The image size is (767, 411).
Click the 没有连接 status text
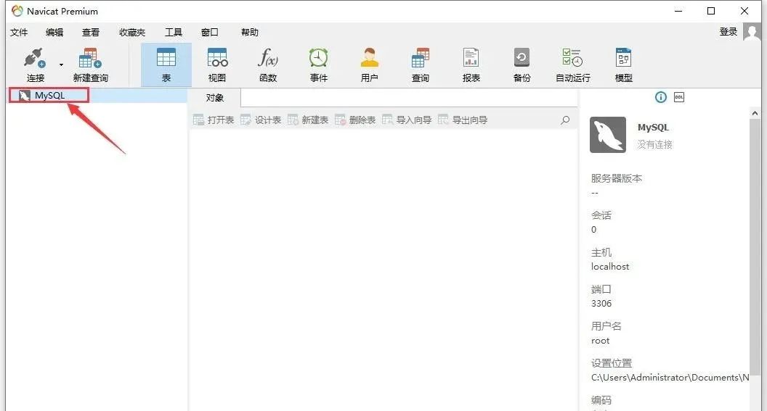(x=654, y=144)
